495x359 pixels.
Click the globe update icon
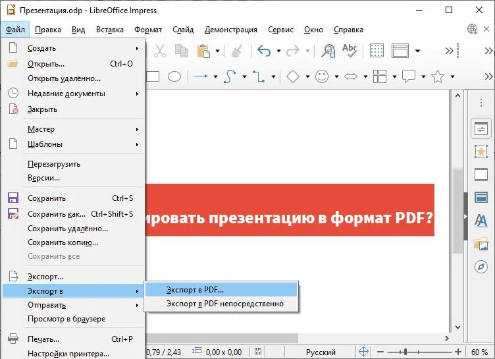(x=473, y=30)
